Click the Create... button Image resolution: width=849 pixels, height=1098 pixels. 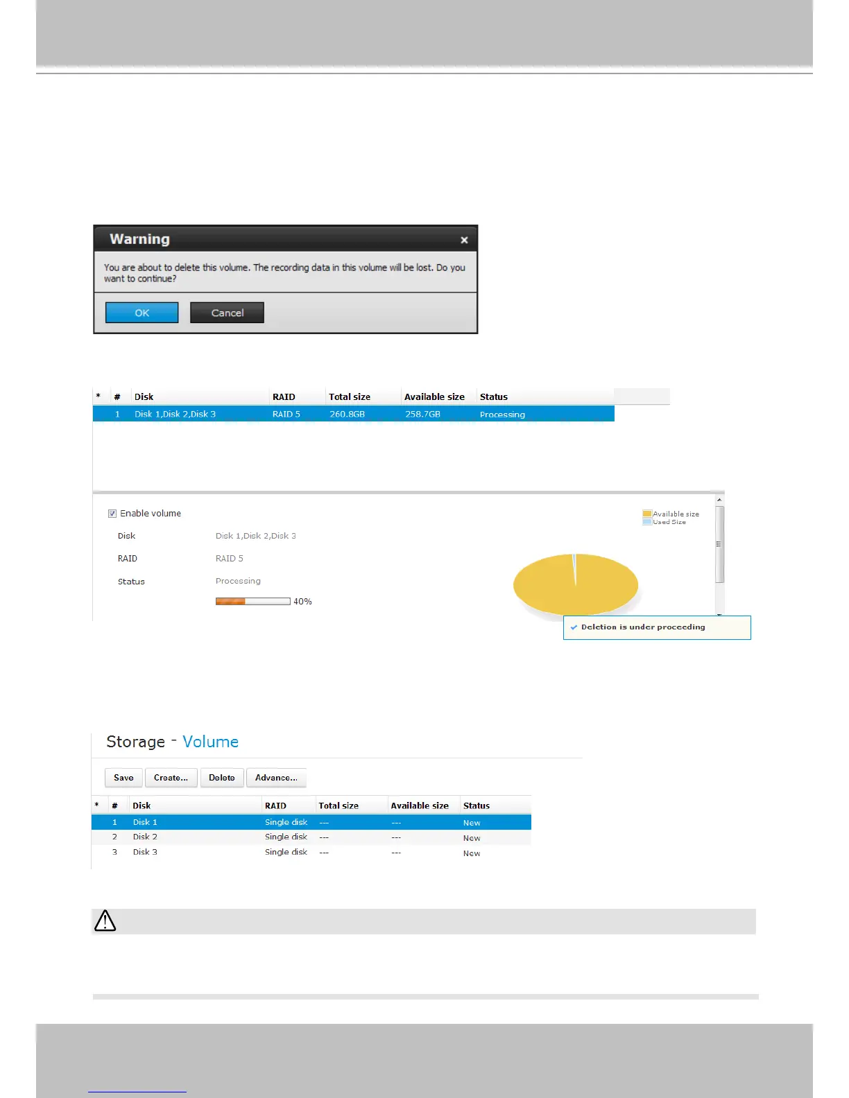171,778
